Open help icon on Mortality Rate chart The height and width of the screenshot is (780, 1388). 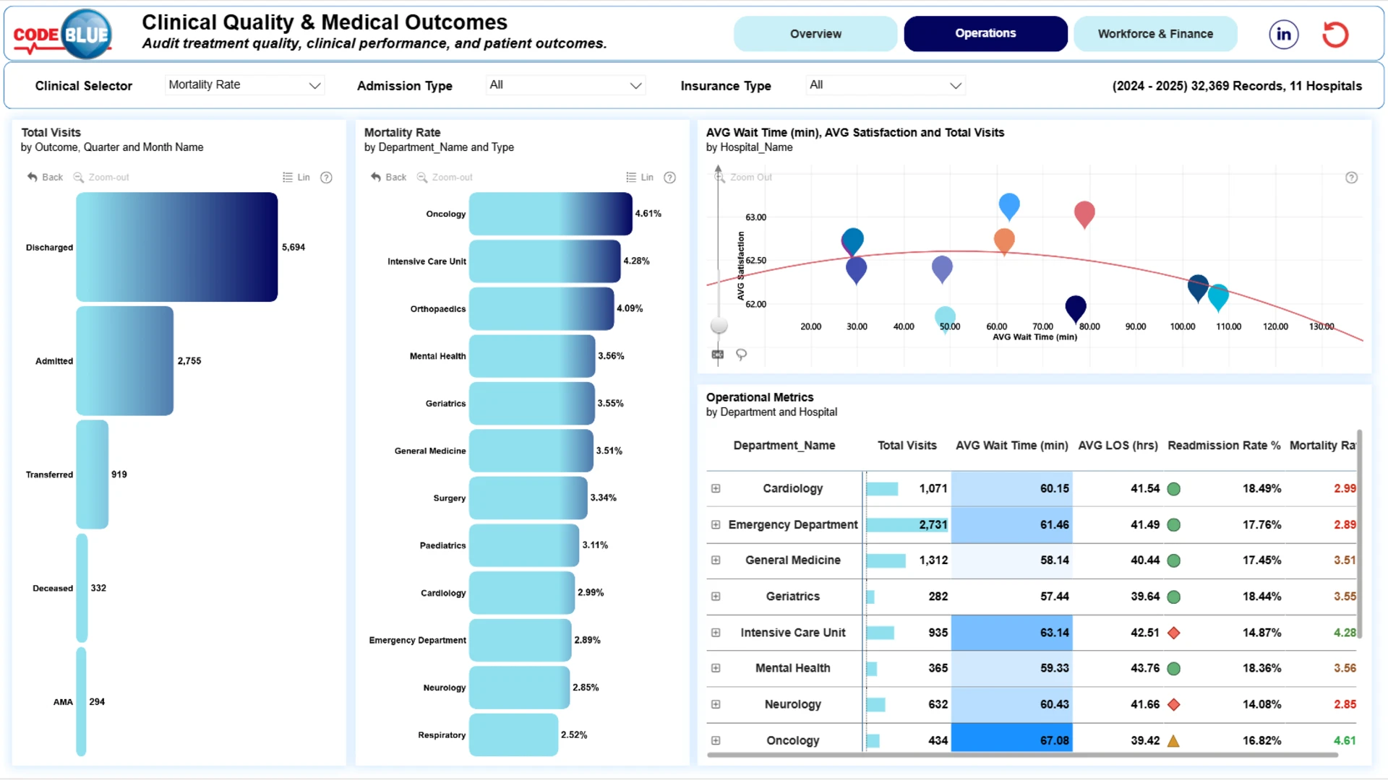[669, 177]
